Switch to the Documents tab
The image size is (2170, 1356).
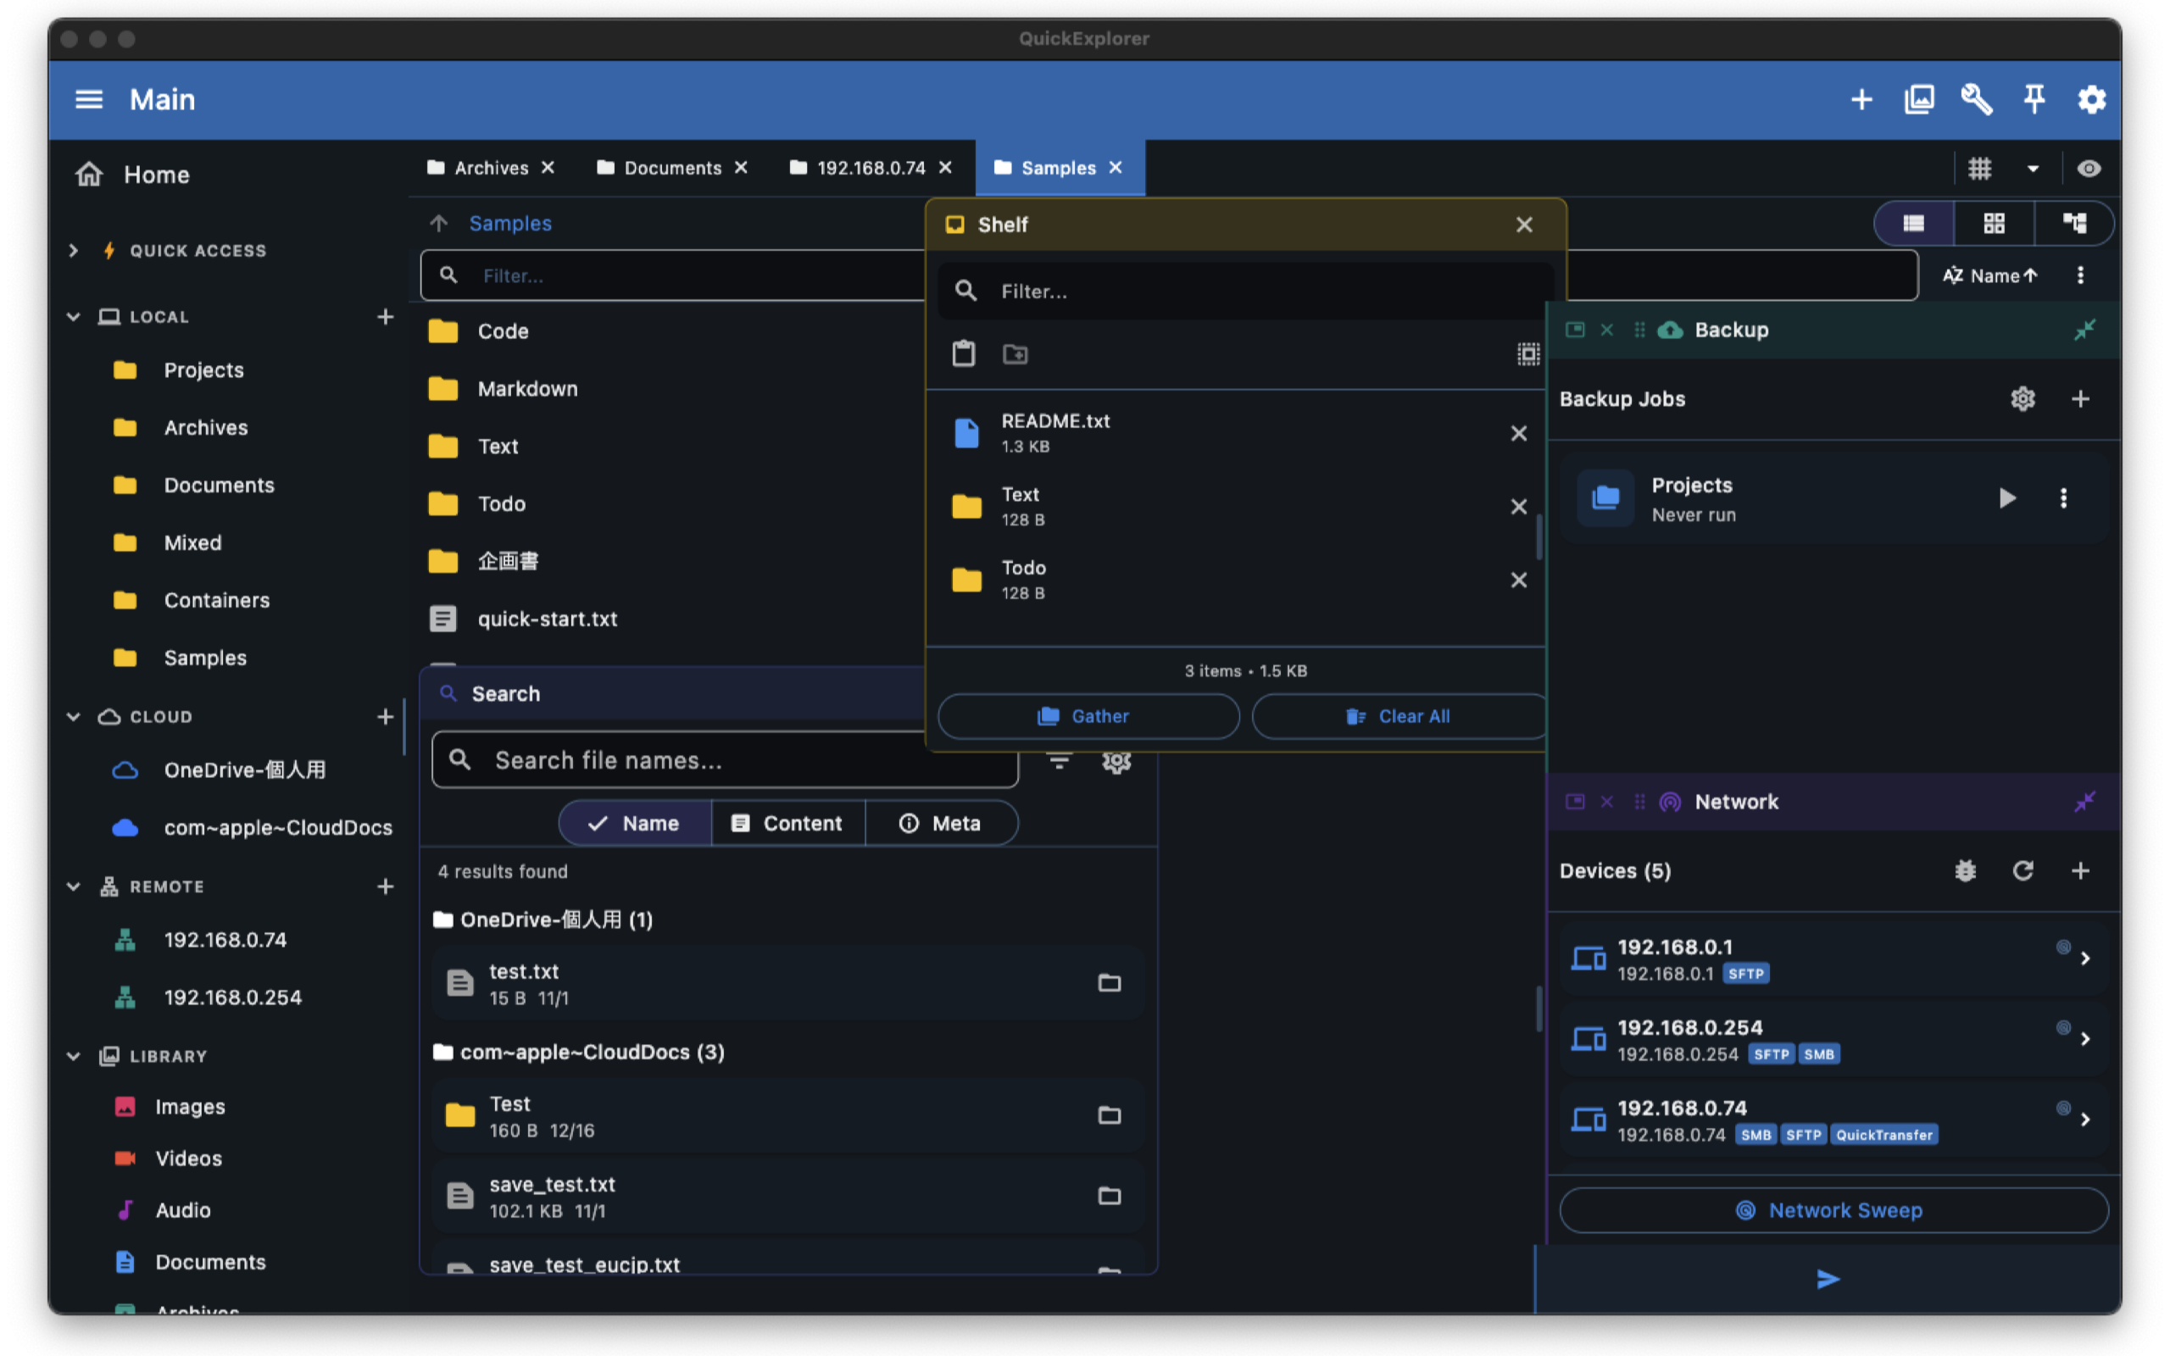click(671, 168)
